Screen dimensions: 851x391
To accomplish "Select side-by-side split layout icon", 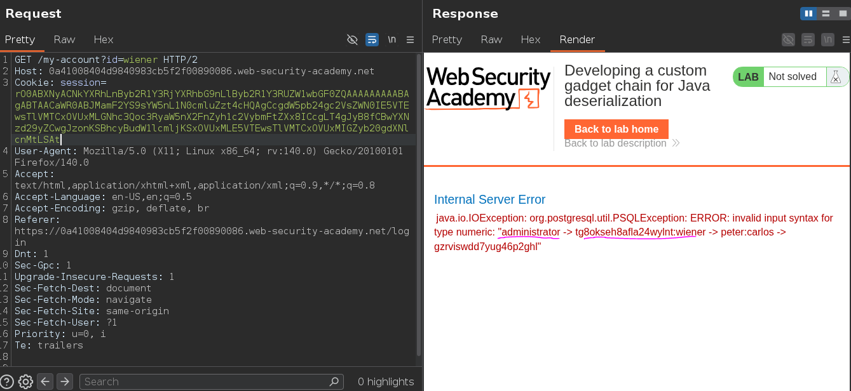I will tap(808, 13).
